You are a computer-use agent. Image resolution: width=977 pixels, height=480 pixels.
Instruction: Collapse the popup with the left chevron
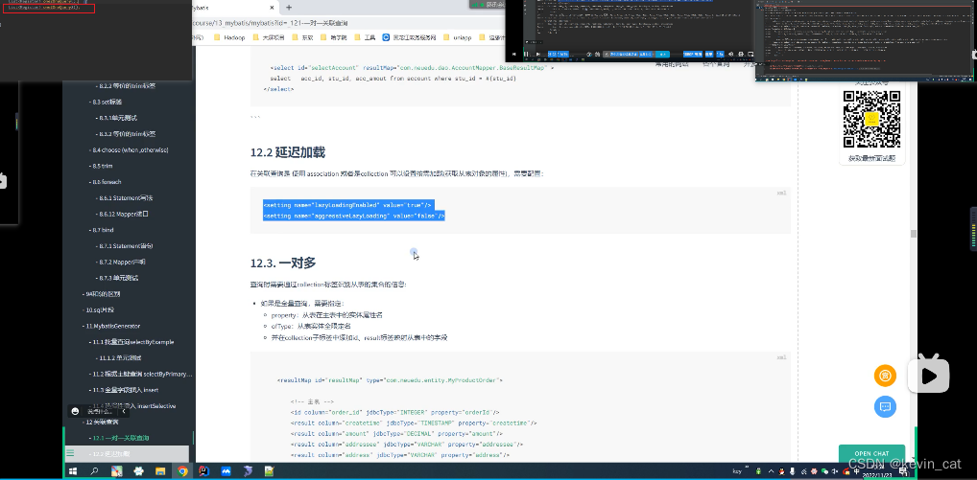click(124, 411)
